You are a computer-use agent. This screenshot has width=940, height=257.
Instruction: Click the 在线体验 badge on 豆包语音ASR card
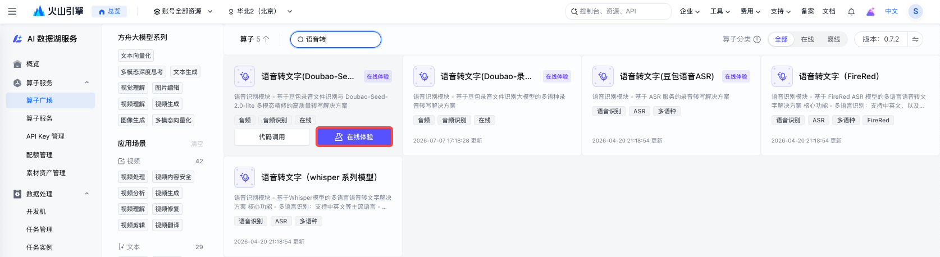(736, 77)
